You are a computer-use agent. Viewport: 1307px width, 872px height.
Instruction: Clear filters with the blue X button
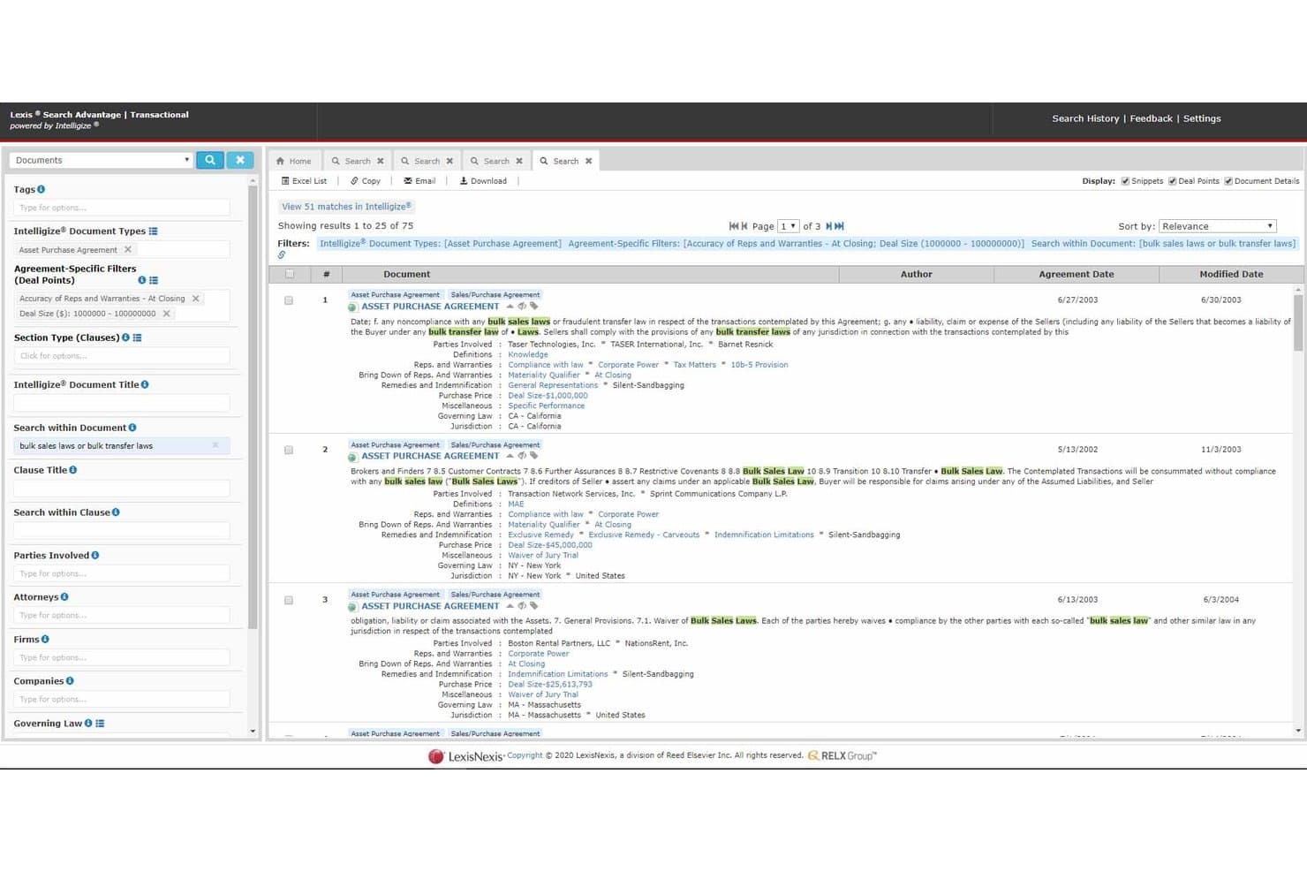[240, 160]
